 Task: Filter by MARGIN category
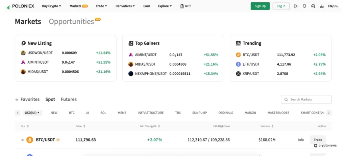(250, 113)
